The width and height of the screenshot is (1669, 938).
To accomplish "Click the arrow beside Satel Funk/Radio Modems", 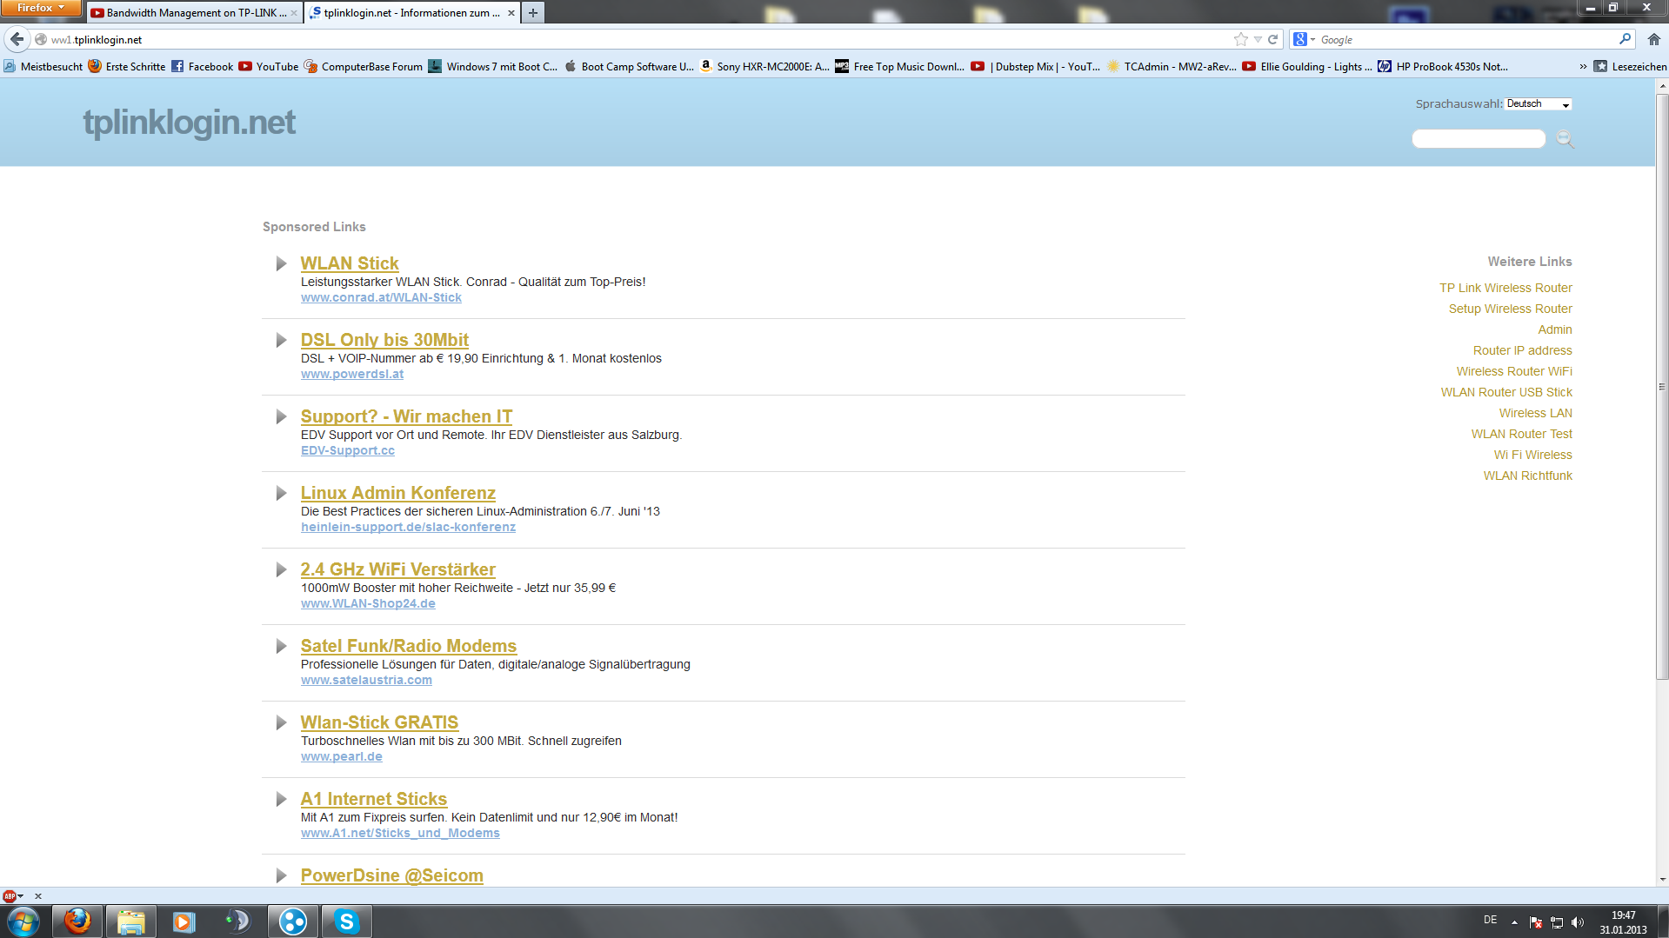I will point(281,646).
